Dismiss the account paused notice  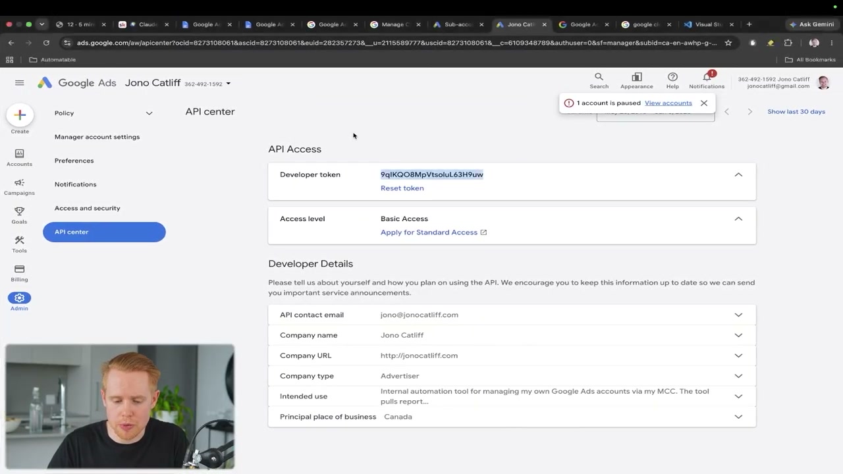[x=704, y=103]
